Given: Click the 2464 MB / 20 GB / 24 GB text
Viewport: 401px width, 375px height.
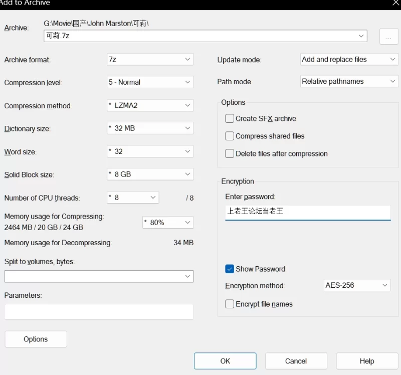Looking at the screenshot, I should point(44,227).
